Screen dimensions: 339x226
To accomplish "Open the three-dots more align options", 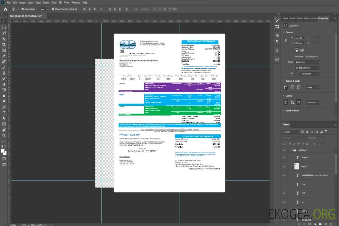I will click(135, 9).
